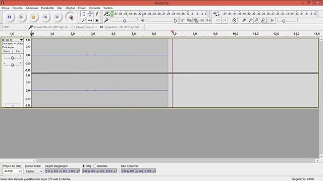Click the Fit Selection zoom icon
The width and height of the screenshot is (323, 181).
click(257, 20)
